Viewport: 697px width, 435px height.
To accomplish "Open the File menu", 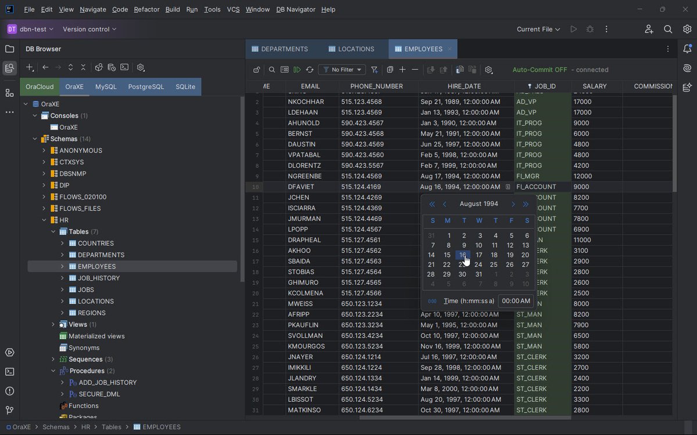I will [29, 9].
